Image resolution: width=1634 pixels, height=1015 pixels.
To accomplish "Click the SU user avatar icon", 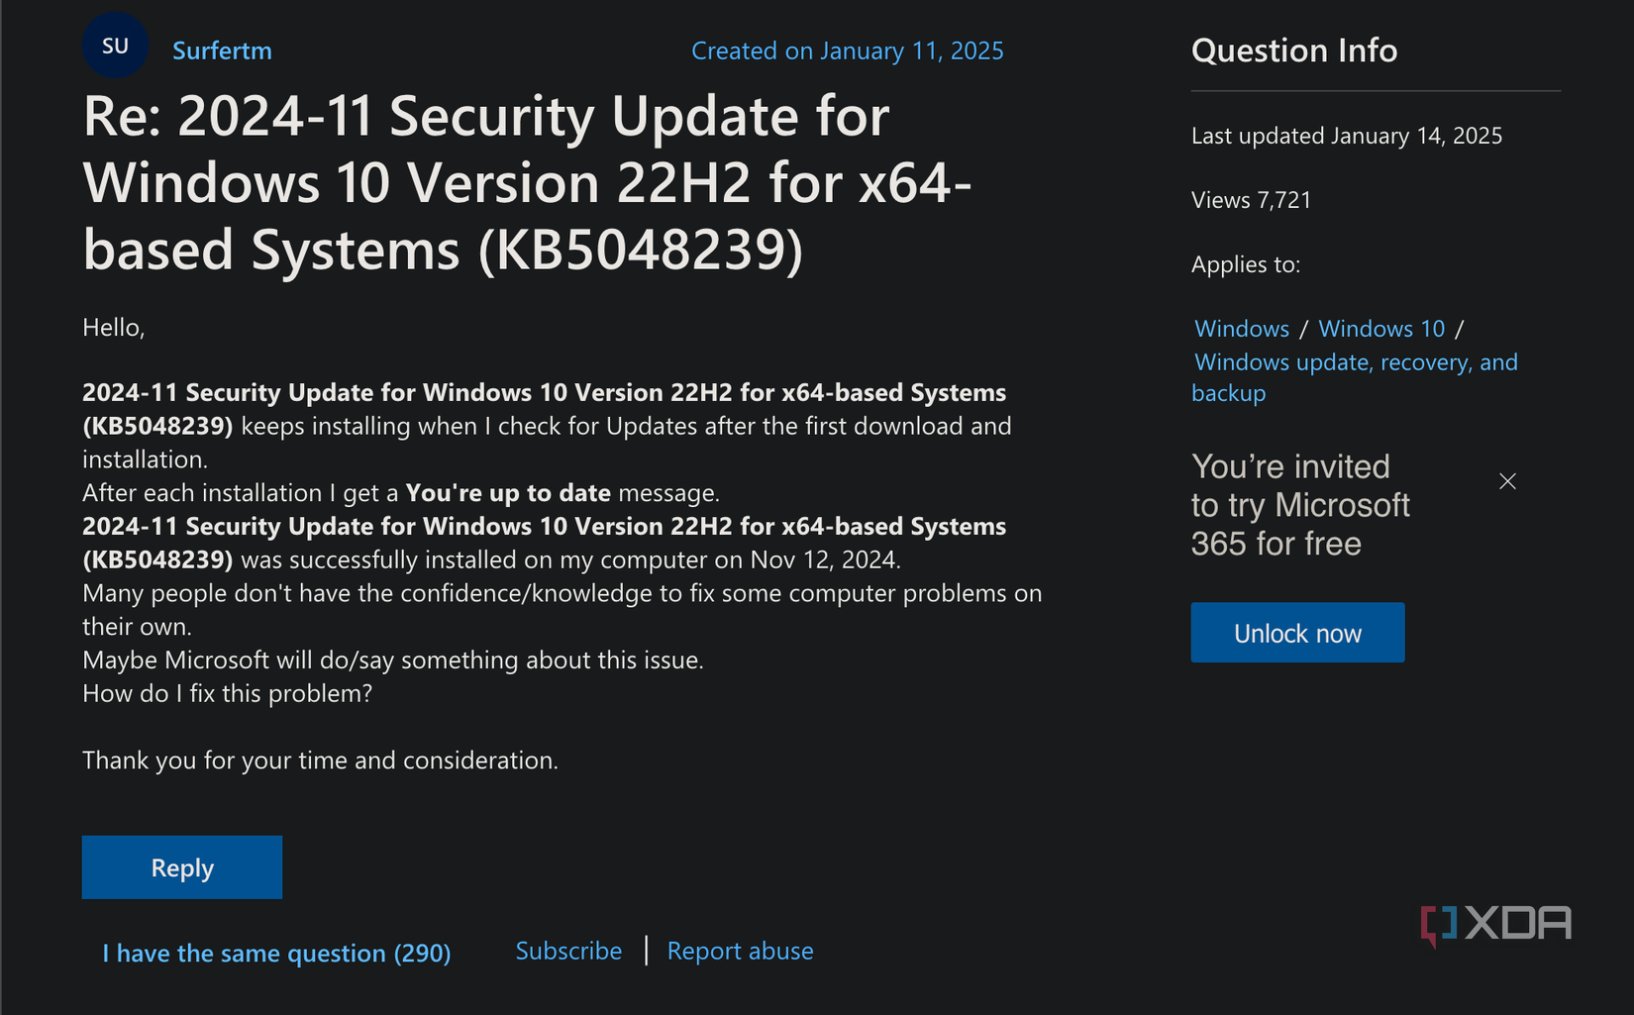I will (115, 47).
